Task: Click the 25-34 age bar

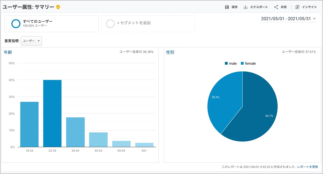Action: click(x=52, y=113)
